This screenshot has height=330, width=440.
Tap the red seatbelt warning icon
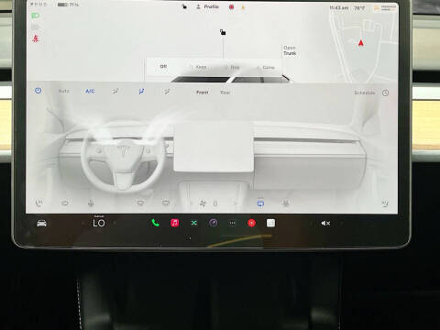(36, 38)
